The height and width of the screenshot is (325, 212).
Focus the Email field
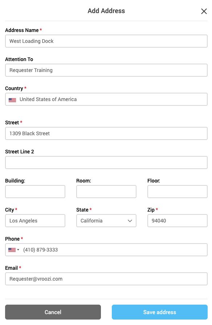click(106, 279)
